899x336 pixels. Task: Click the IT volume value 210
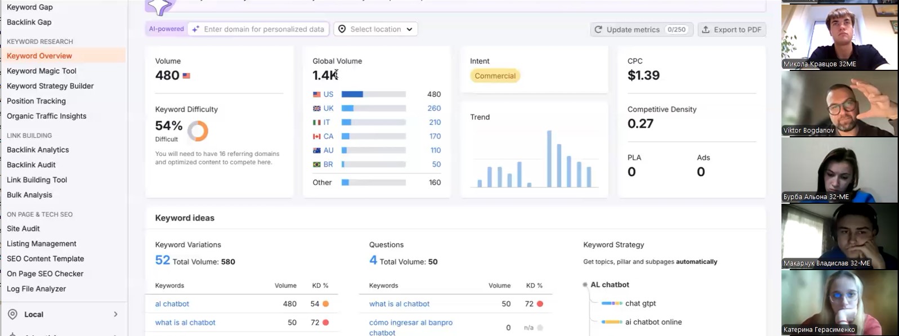tap(435, 123)
